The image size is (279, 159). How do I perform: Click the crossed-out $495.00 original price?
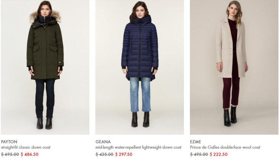tap(199, 154)
